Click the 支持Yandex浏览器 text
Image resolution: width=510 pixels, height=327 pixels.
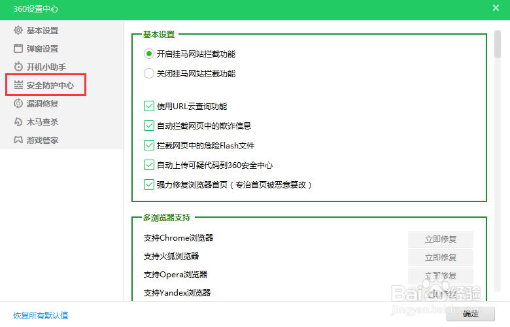[177, 293]
